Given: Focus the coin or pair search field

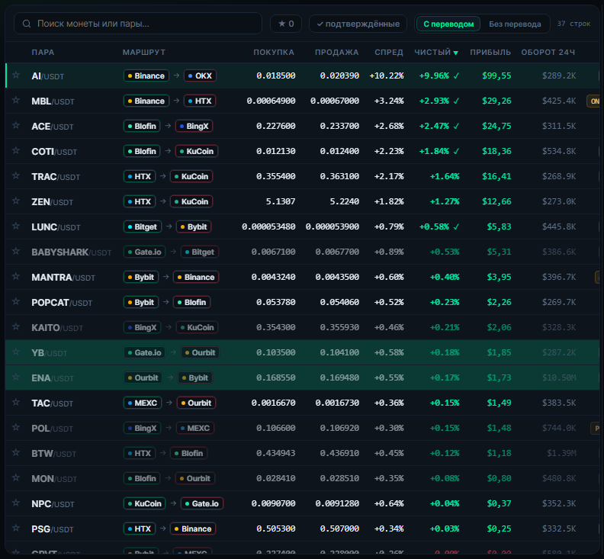Looking at the screenshot, I should point(138,24).
